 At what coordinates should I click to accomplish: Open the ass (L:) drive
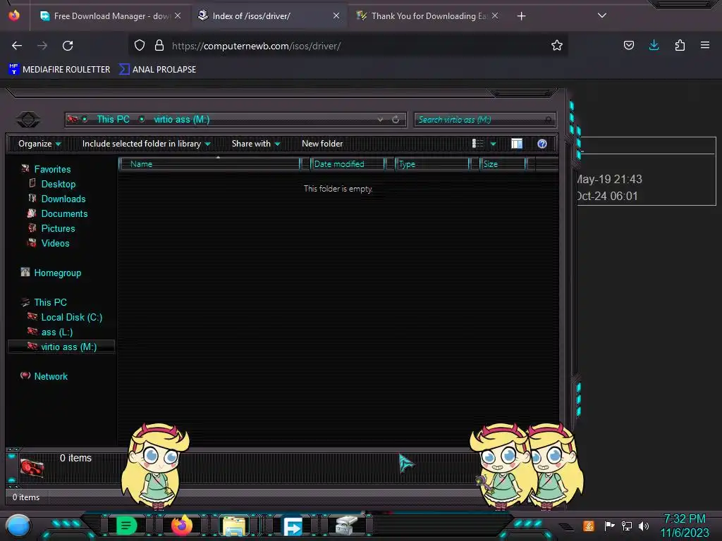pos(56,332)
